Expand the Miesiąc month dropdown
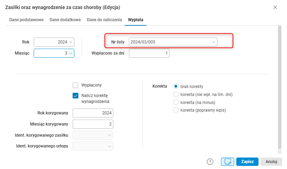The height and width of the screenshot is (169, 287). (71, 53)
